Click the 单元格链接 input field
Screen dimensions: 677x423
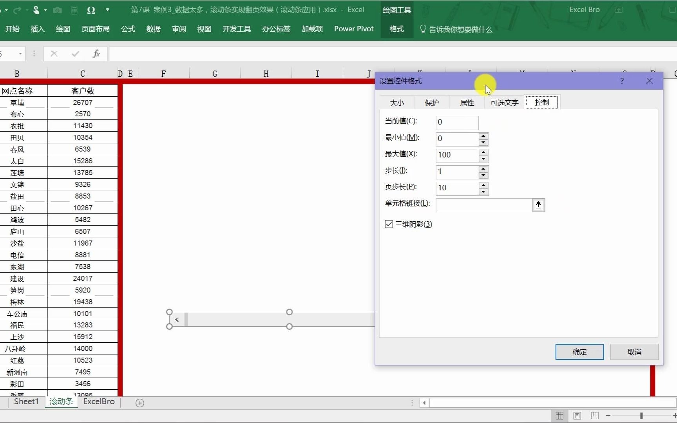pyautogui.click(x=484, y=205)
